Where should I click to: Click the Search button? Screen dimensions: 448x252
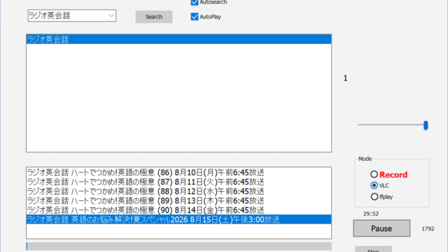pyautogui.click(x=154, y=17)
